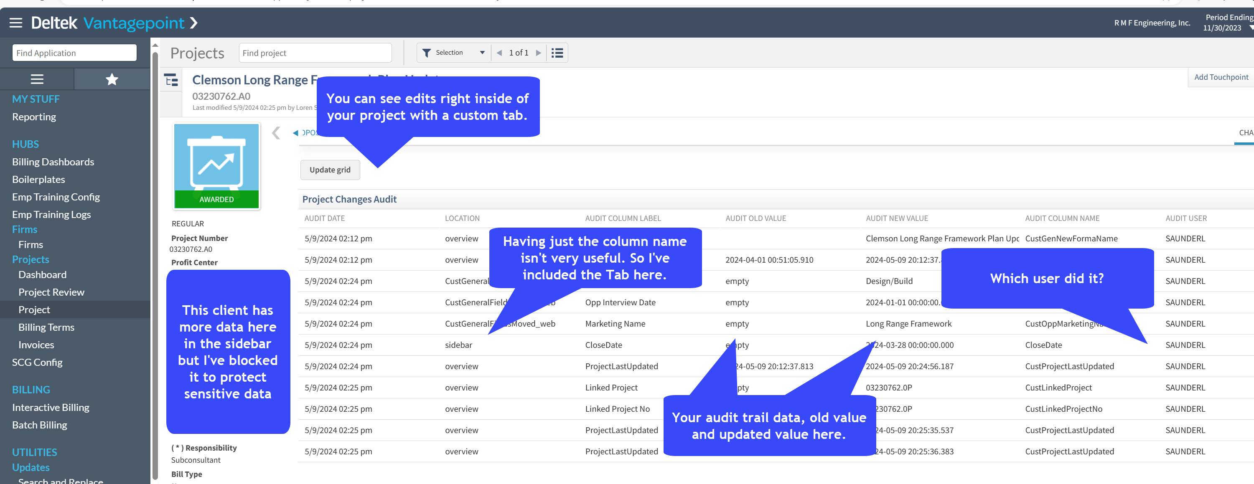Go to previous project record arrow

[499, 53]
